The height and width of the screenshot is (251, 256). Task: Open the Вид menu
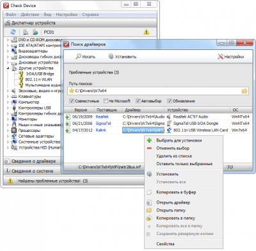tap(47, 15)
